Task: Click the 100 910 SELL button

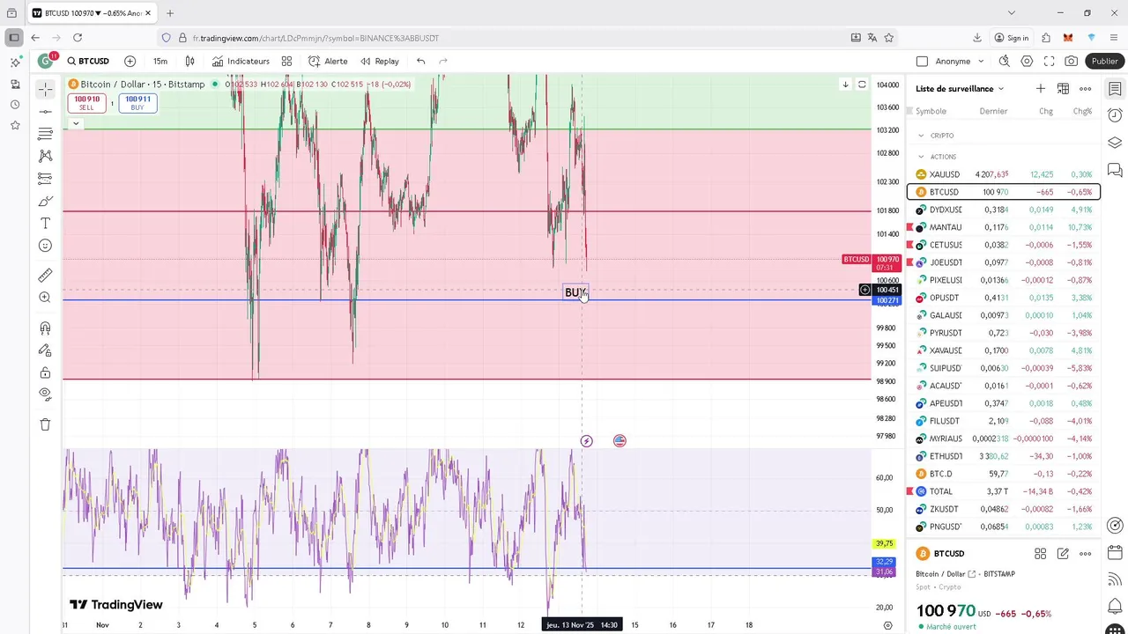Action: pyautogui.click(x=86, y=103)
